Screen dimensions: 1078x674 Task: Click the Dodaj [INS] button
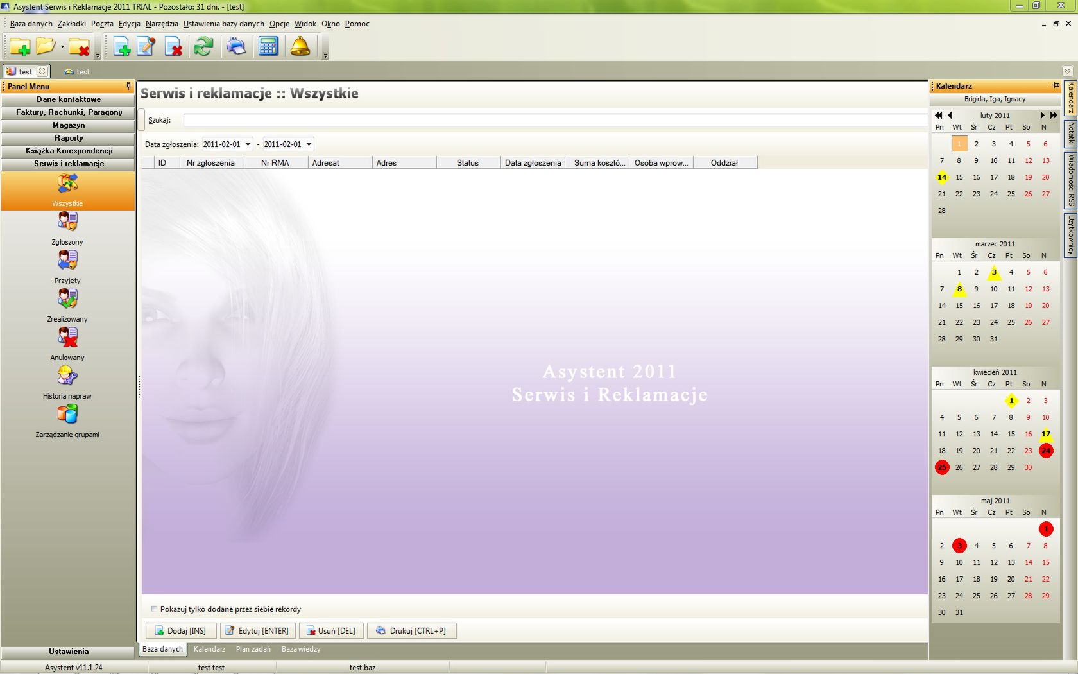click(180, 631)
